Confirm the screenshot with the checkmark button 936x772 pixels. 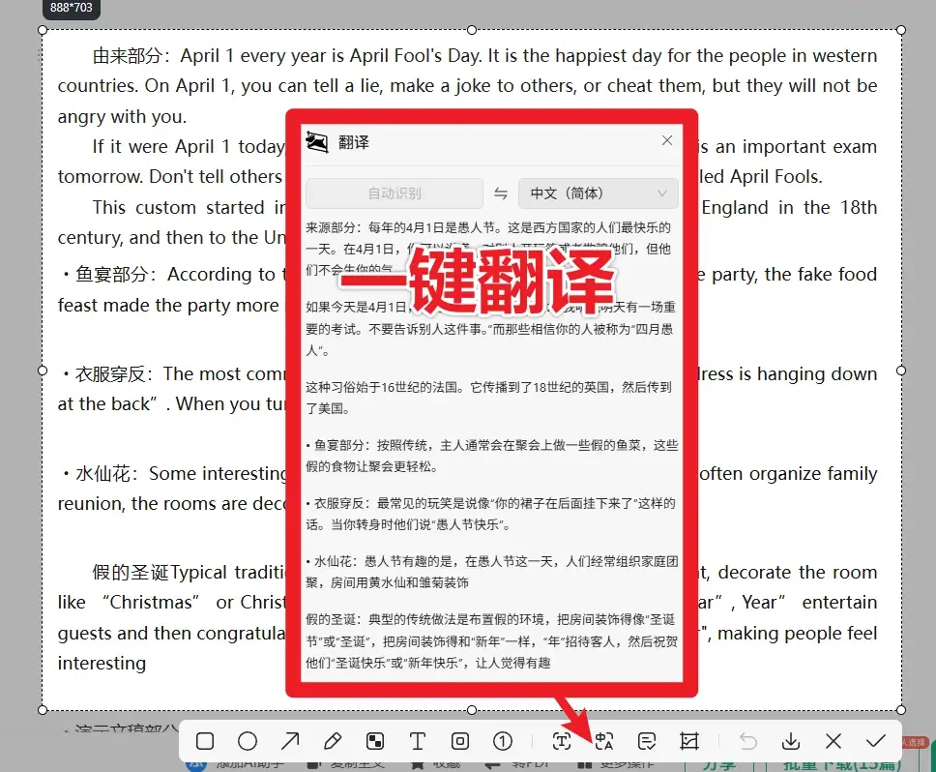(x=876, y=740)
